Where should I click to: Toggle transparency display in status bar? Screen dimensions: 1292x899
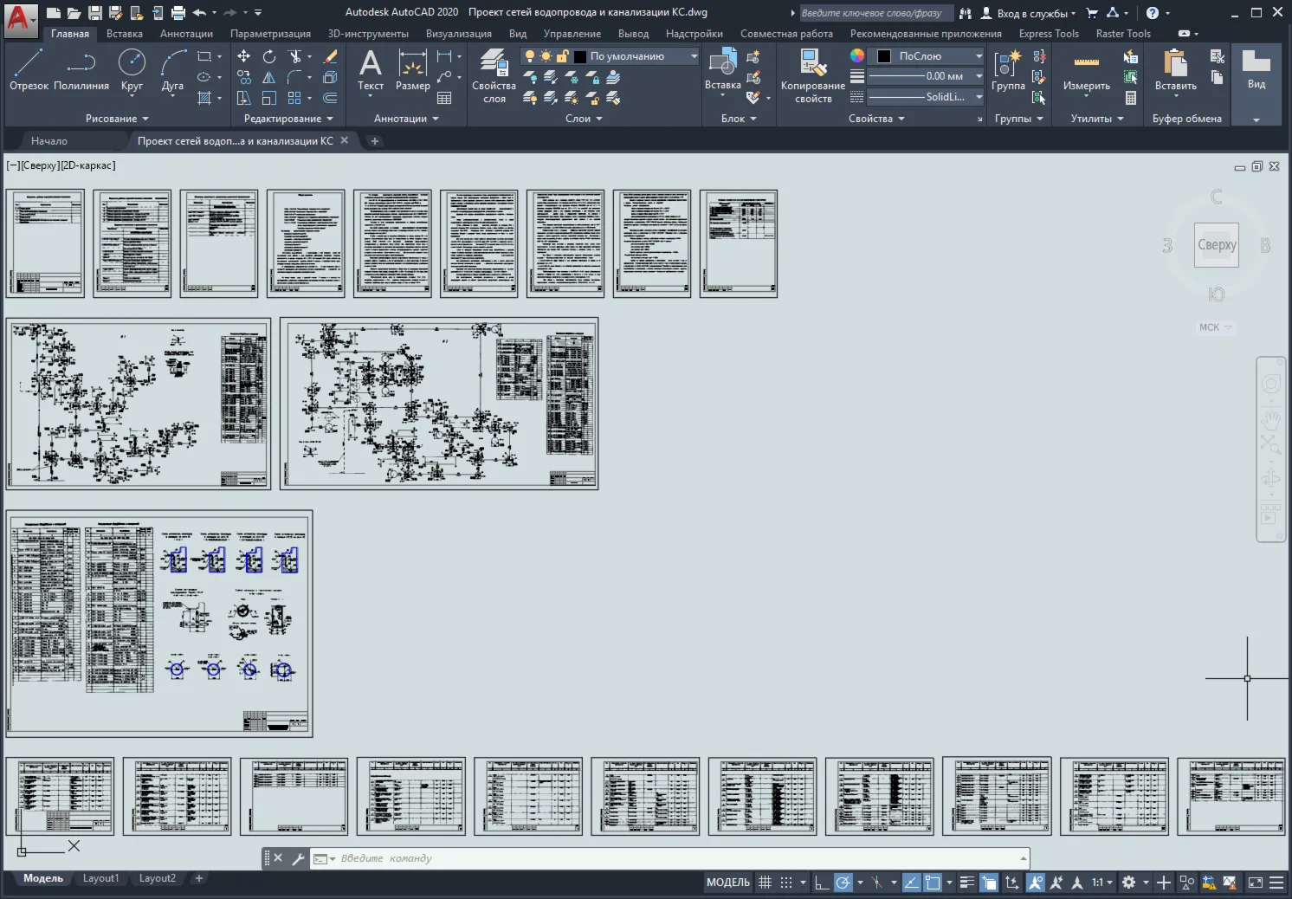pyautogui.click(x=989, y=883)
